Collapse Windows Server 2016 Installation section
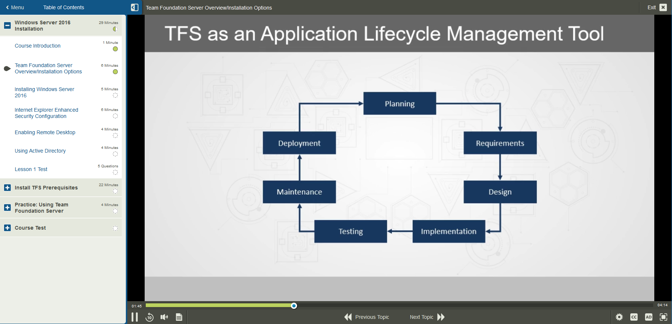The height and width of the screenshot is (324, 672). 7,25
